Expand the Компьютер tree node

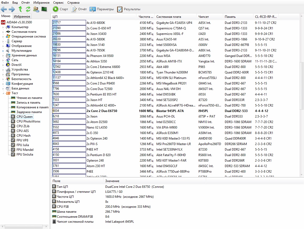click(3, 27)
